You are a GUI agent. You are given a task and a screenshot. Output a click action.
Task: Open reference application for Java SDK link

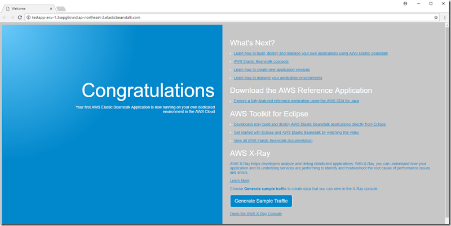coord(297,101)
